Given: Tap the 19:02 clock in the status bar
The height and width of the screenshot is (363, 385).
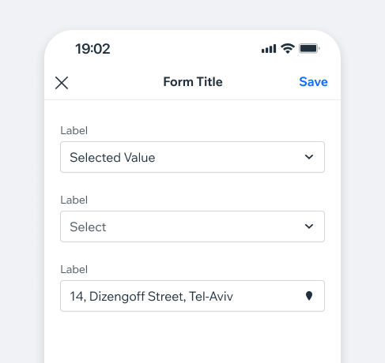Looking at the screenshot, I should point(92,49).
